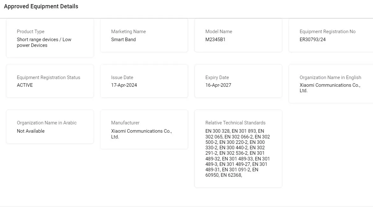Click the Product Type label
373x207 pixels.
tap(31, 32)
